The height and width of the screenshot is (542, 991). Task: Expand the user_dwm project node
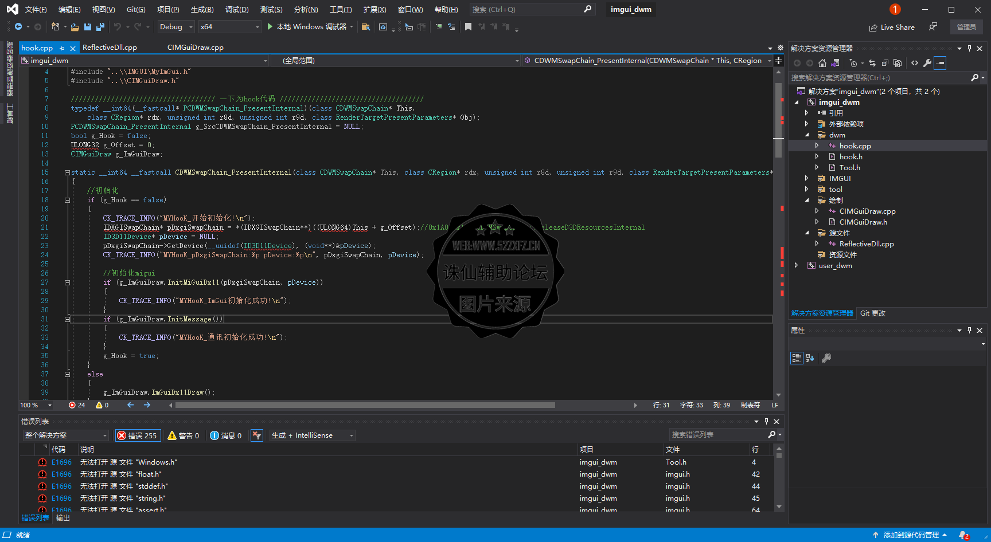(x=796, y=265)
